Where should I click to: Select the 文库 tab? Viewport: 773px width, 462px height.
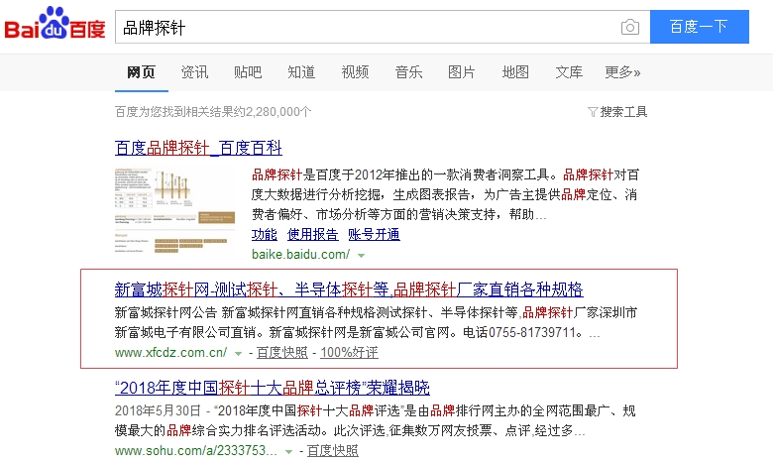pos(569,72)
